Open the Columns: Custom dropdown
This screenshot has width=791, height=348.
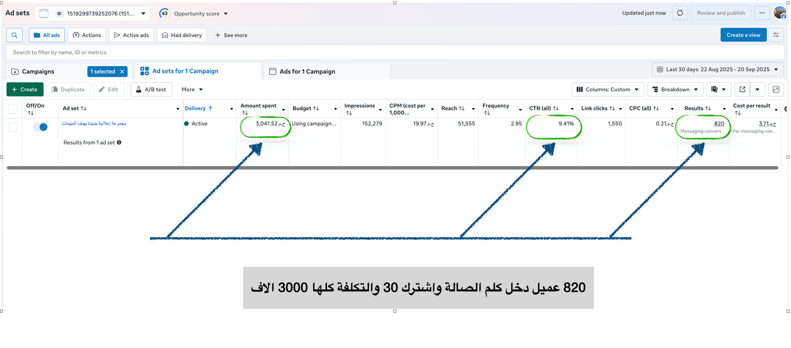pyautogui.click(x=607, y=90)
